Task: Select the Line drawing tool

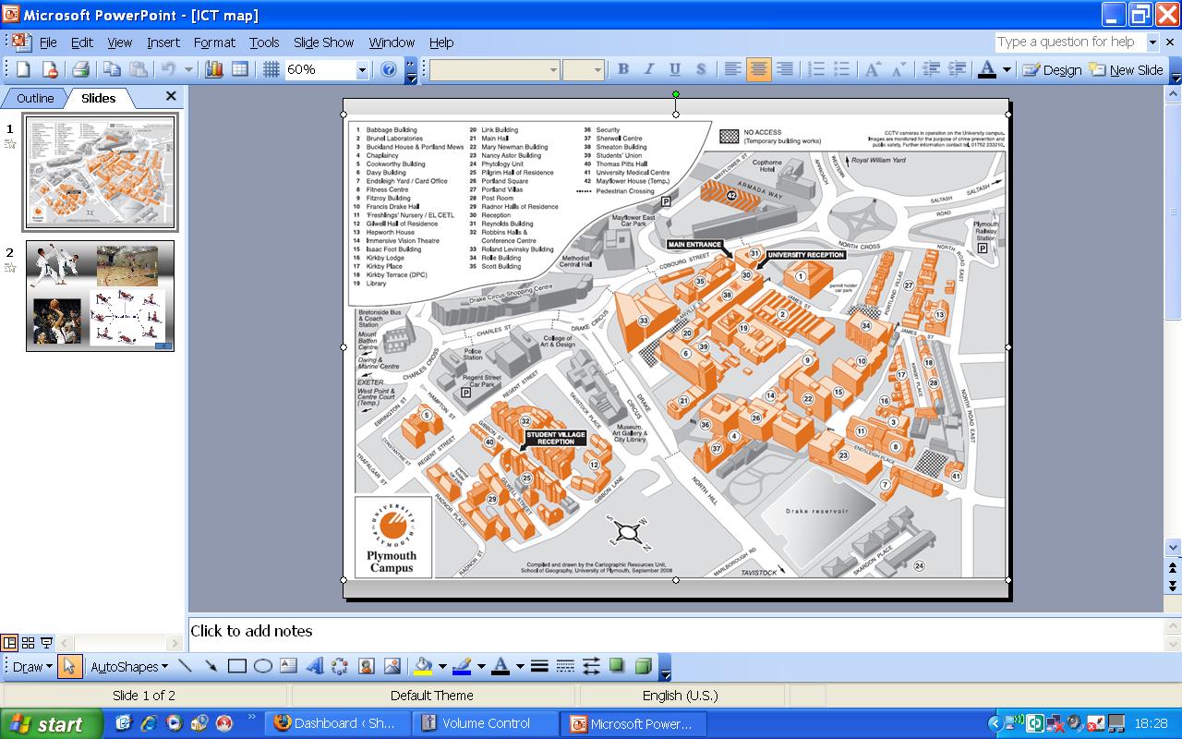Action: [x=185, y=666]
